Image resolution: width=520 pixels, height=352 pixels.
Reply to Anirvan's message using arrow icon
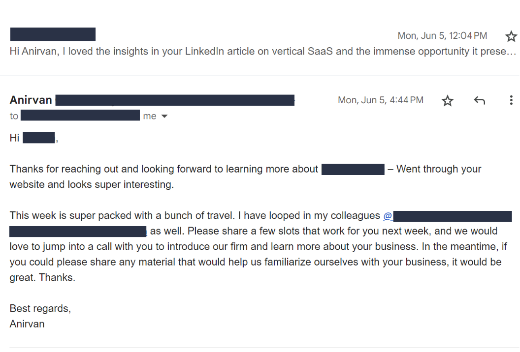pyautogui.click(x=479, y=101)
